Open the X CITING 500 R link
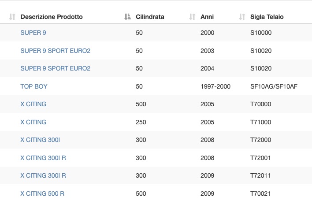This screenshot has height=205, width=312. (42, 194)
